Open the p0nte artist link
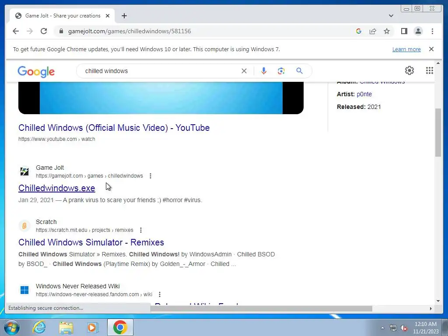This screenshot has width=448, height=336. [x=364, y=94]
